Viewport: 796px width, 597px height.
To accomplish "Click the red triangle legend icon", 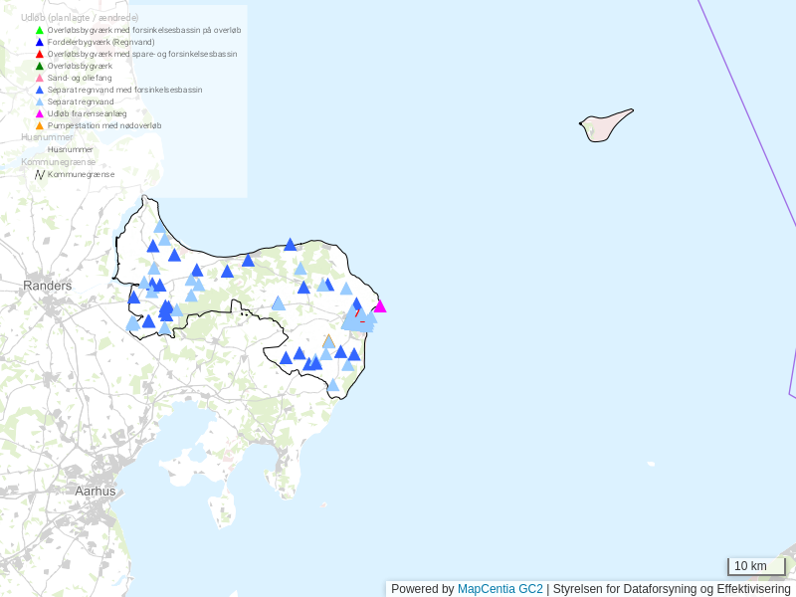I will (x=40, y=54).
